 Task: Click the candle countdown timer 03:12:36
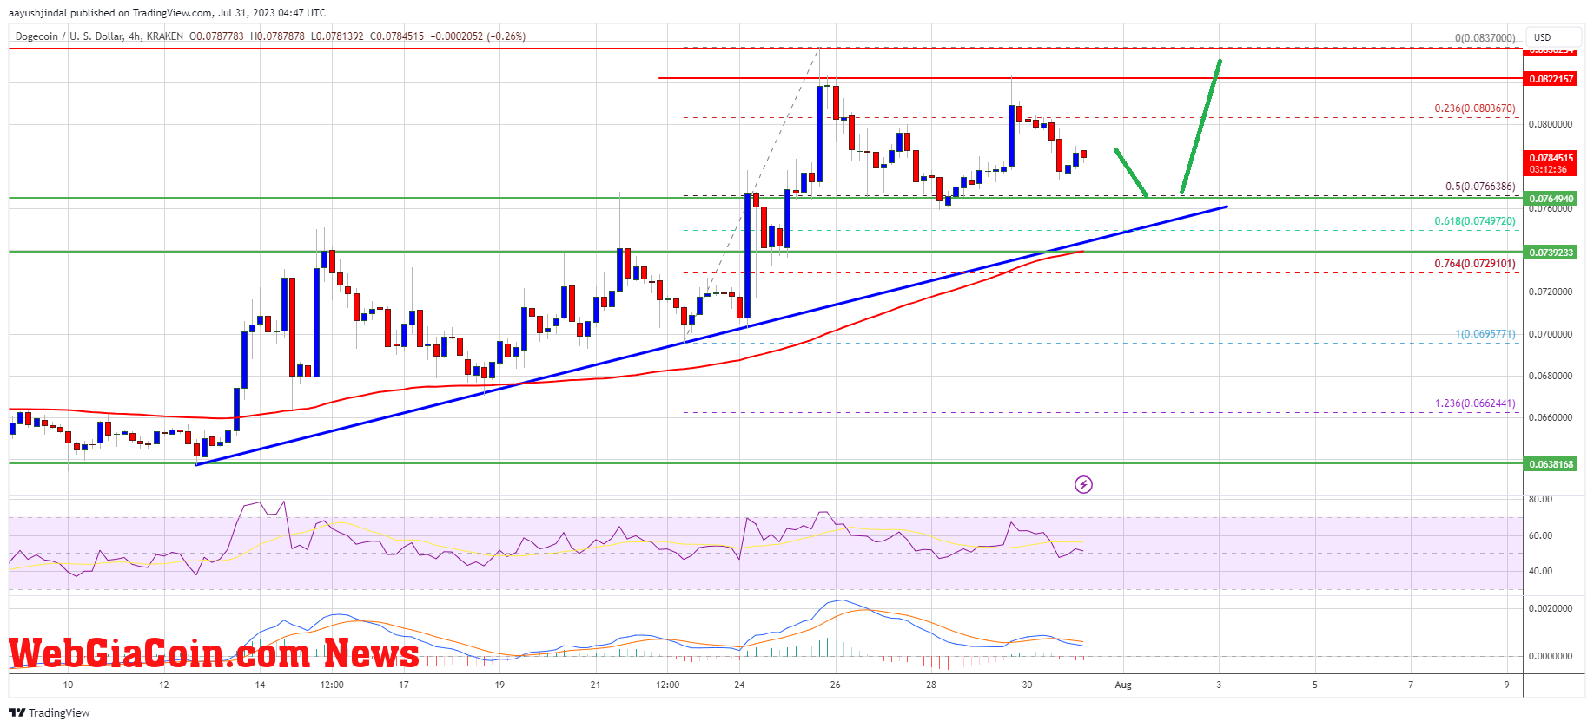click(1549, 169)
